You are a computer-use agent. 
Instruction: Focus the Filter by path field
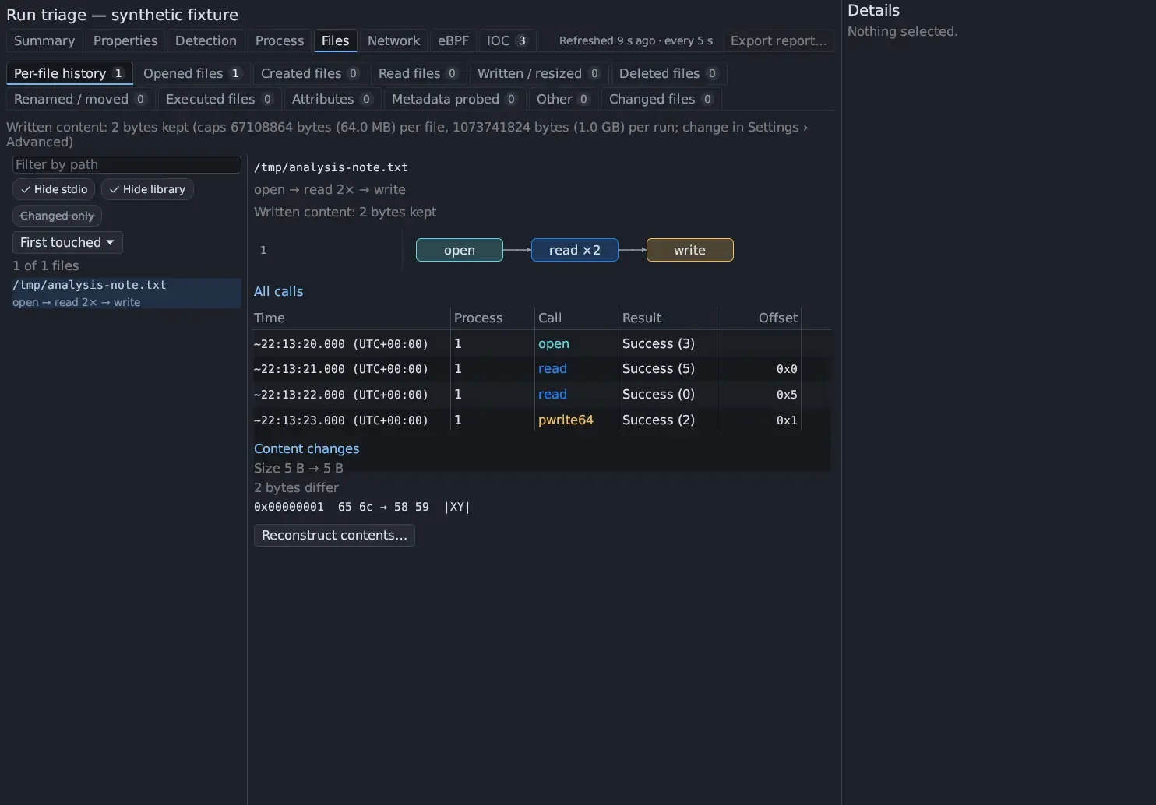(127, 164)
